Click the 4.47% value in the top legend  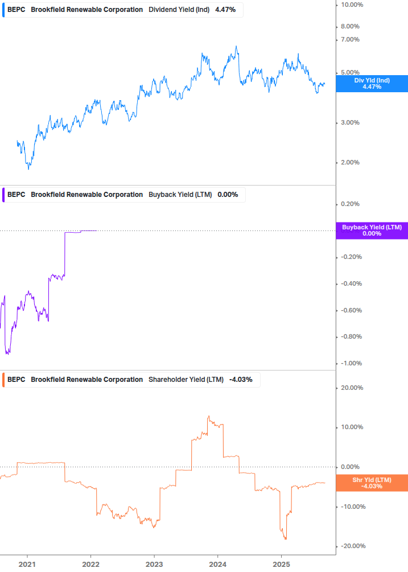[x=226, y=10]
